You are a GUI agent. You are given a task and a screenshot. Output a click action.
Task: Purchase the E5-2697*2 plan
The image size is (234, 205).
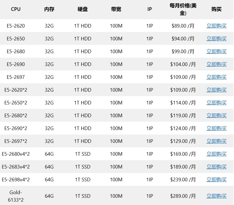tap(216, 141)
